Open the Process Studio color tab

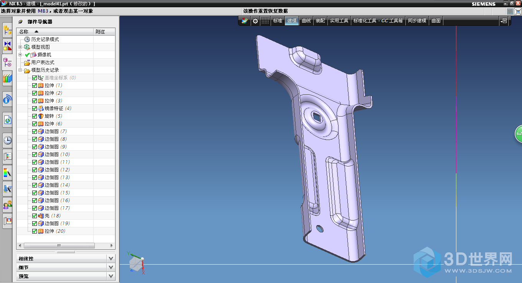7,172
